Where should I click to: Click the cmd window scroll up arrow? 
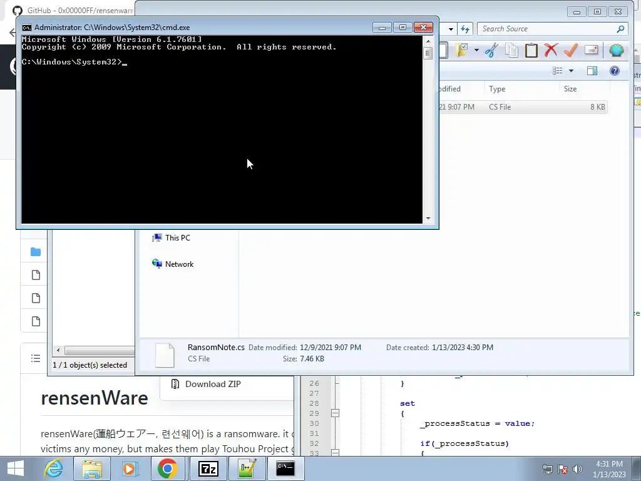(x=428, y=41)
